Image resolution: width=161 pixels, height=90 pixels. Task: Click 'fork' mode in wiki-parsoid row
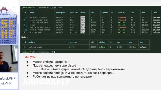pos(83,32)
